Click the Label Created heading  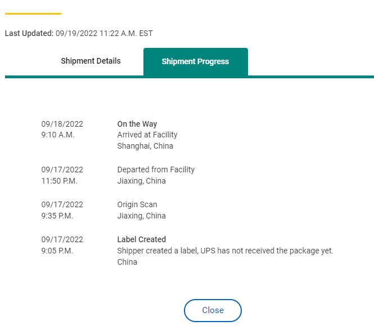141,239
